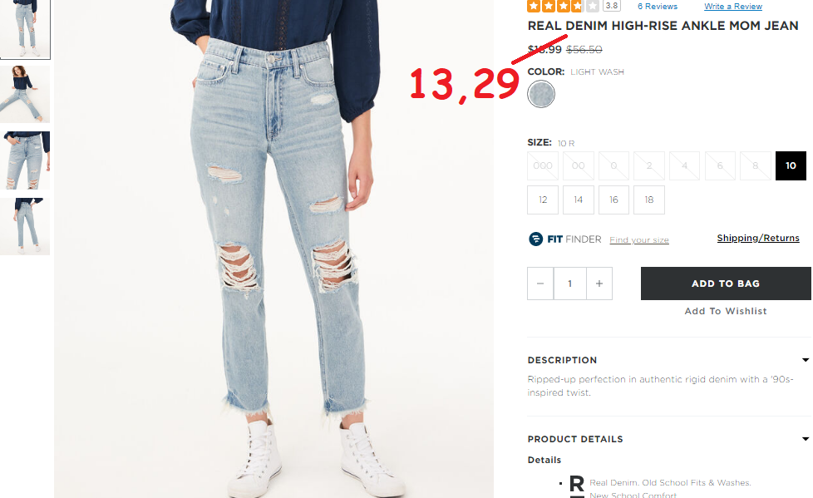Select size 18
This screenshot has width=813, height=498.
point(649,200)
